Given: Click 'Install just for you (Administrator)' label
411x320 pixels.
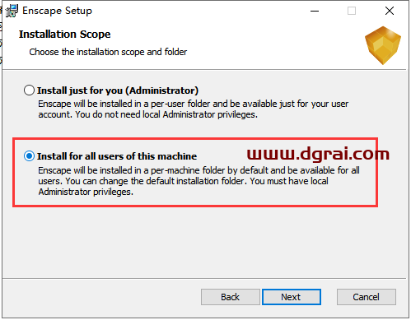Looking at the screenshot, I should (118, 90).
